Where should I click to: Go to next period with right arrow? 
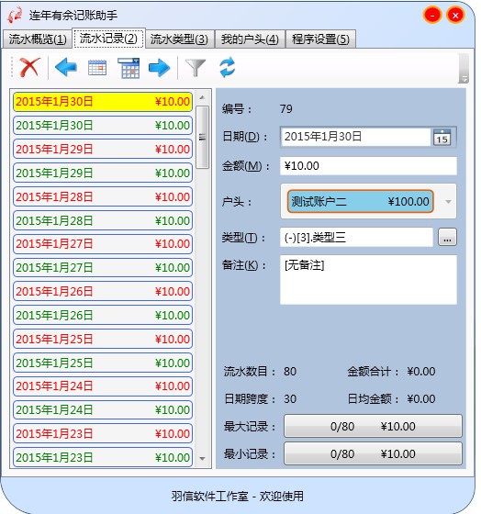[x=160, y=68]
